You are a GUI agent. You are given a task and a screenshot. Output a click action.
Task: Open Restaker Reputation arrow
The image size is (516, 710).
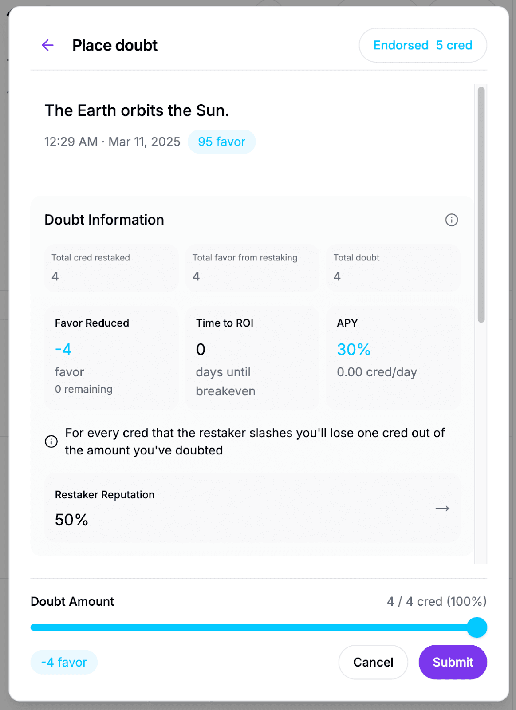point(442,508)
